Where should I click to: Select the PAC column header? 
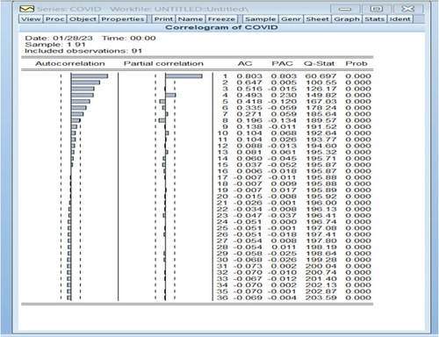point(282,63)
